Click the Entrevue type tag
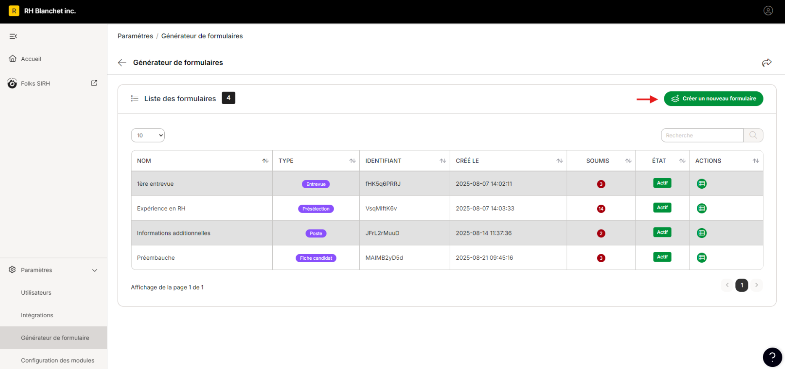Viewport: 785px width, 369px height. [x=316, y=184]
